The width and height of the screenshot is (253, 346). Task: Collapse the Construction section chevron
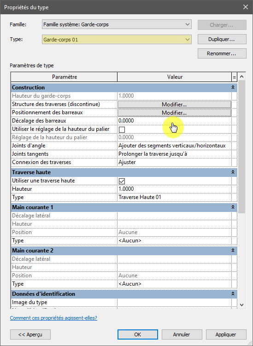233,88
